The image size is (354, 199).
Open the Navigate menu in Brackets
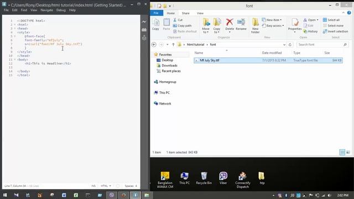[46, 10]
